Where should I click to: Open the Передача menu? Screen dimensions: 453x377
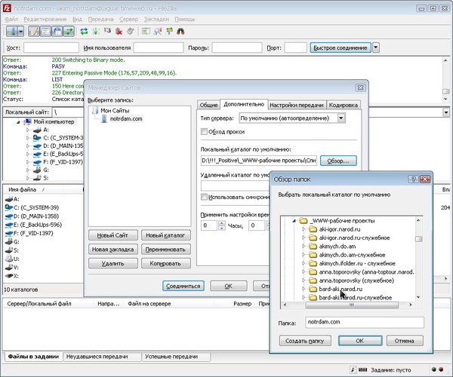(x=101, y=20)
